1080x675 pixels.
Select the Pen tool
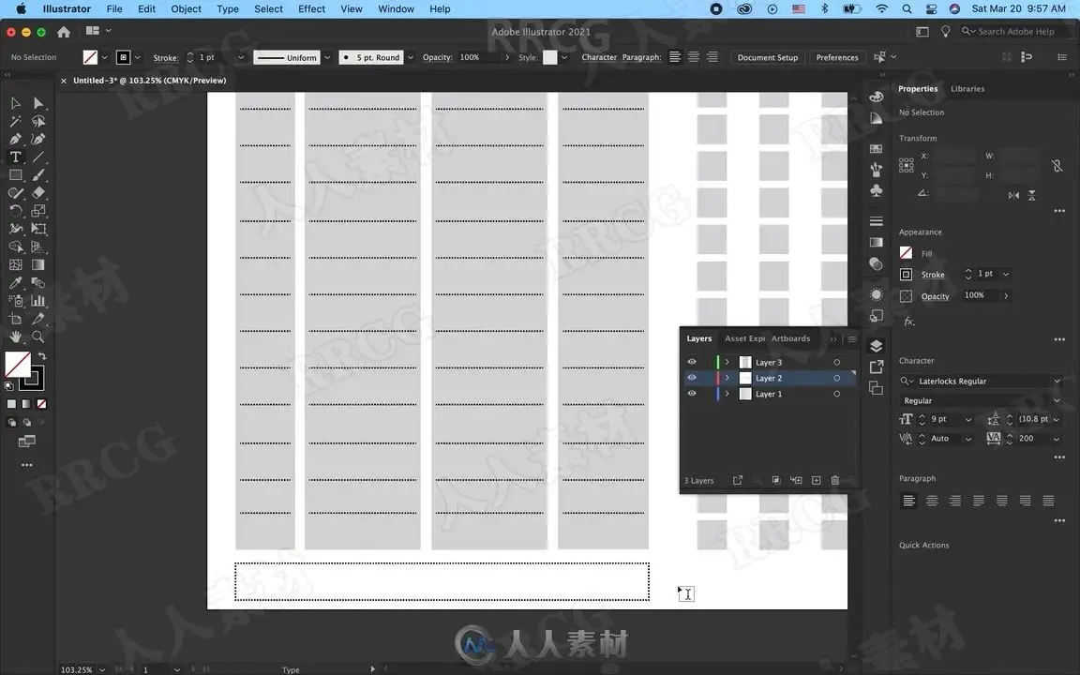[x=15, y=139]
